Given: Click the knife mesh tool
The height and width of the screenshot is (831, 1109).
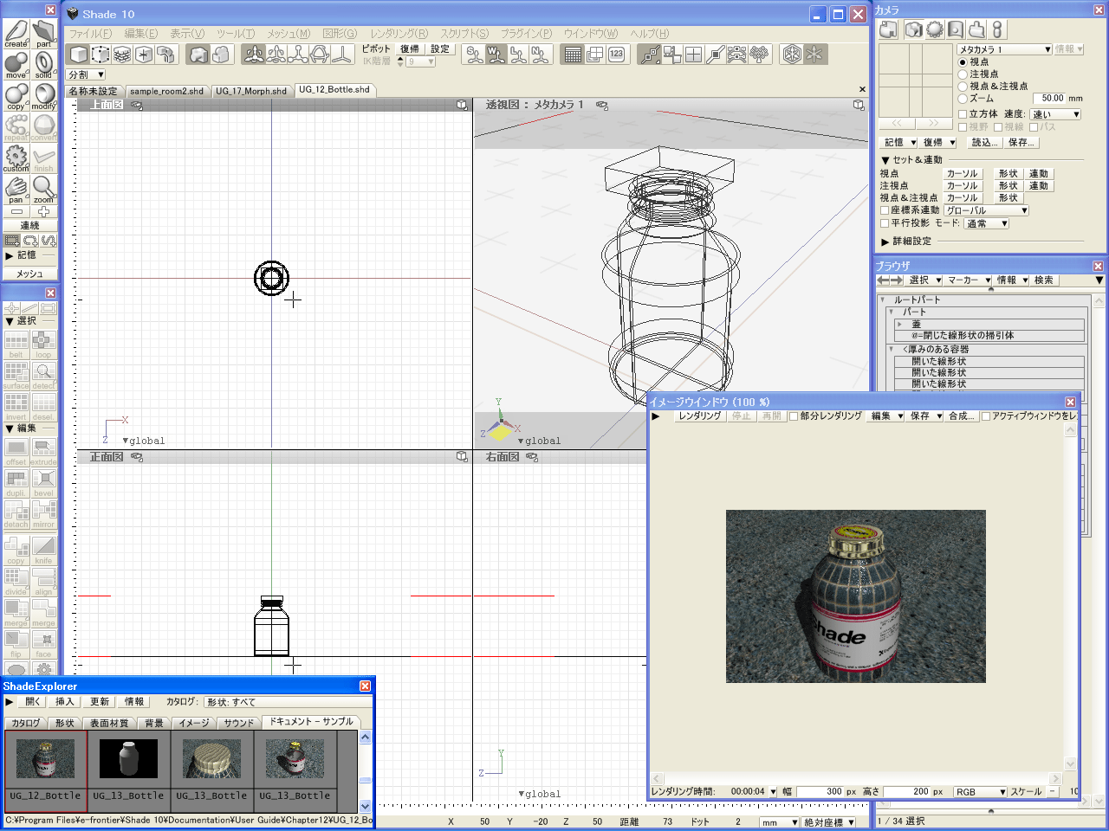Looking at the screenshot, I should (x=43, y=551).
